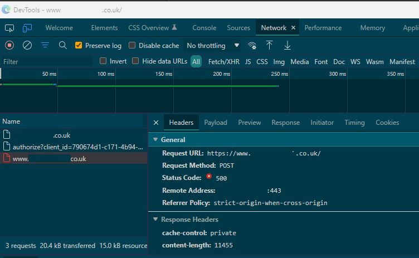Click the import HAR upload arrow
The width and height of the screenshot is (419, 258).
269,46
